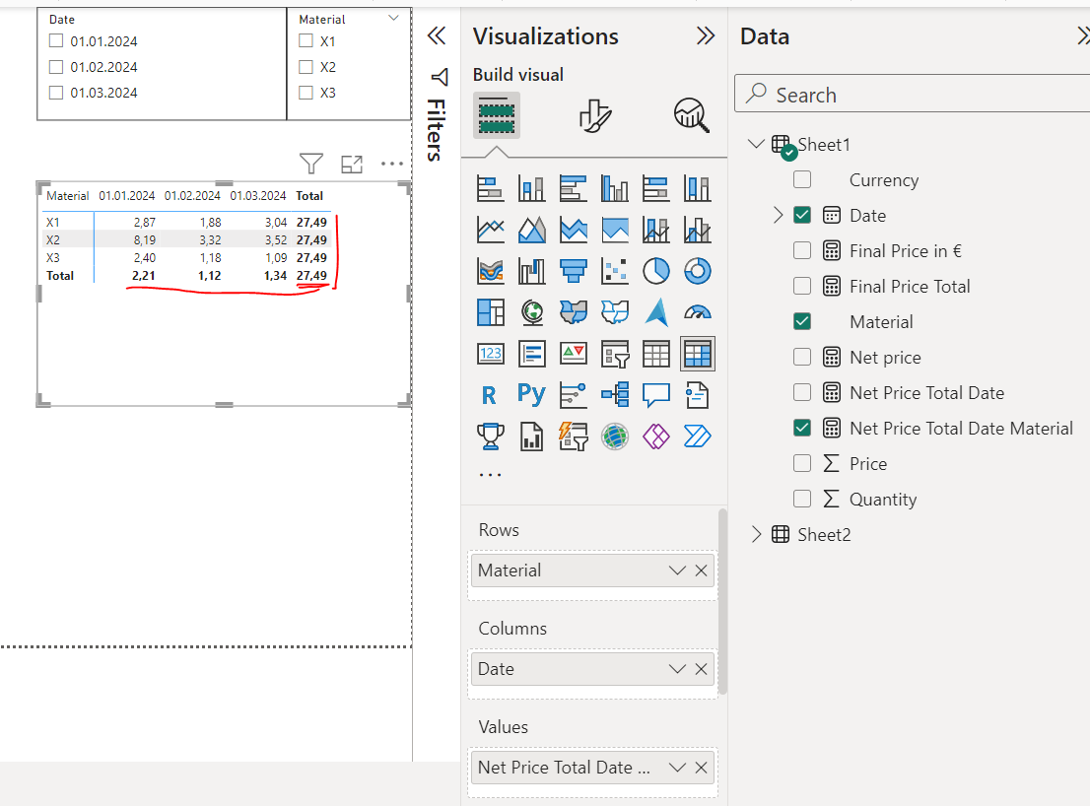This screenshot has height=806, width=1090.
Task: Select the globe map visual
Action: pyautogui.click(x=532, y=312)
